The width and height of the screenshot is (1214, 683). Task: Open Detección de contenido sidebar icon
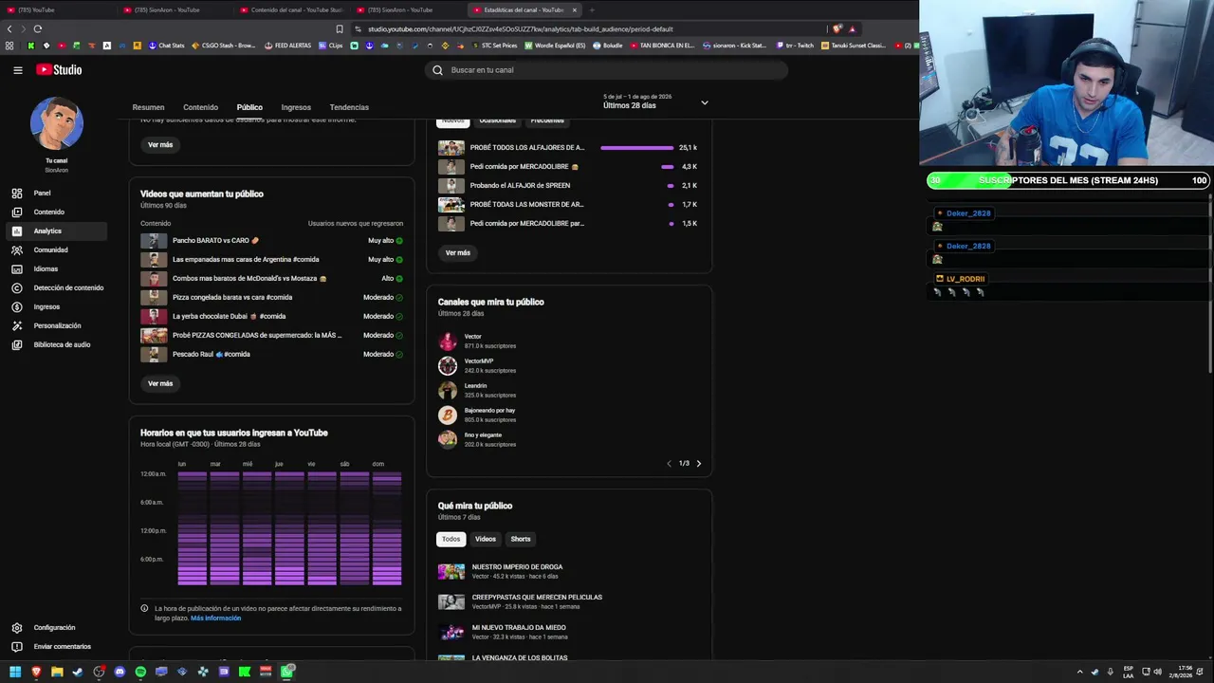(x=16, y=288)
